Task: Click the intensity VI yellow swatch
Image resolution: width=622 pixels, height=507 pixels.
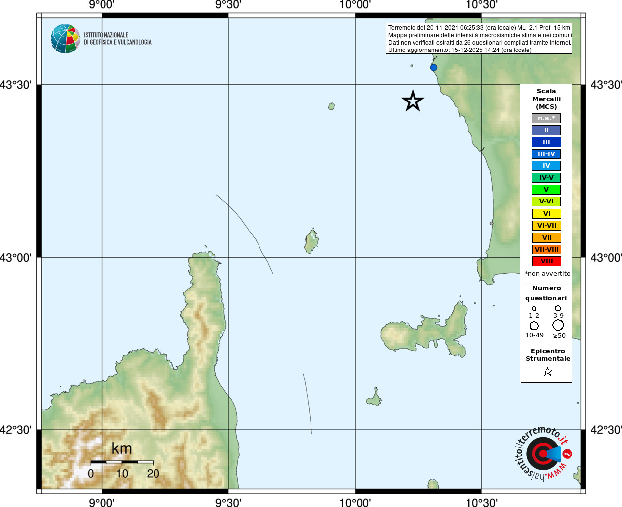Action: pyautogui.click(x=546, y=214)
